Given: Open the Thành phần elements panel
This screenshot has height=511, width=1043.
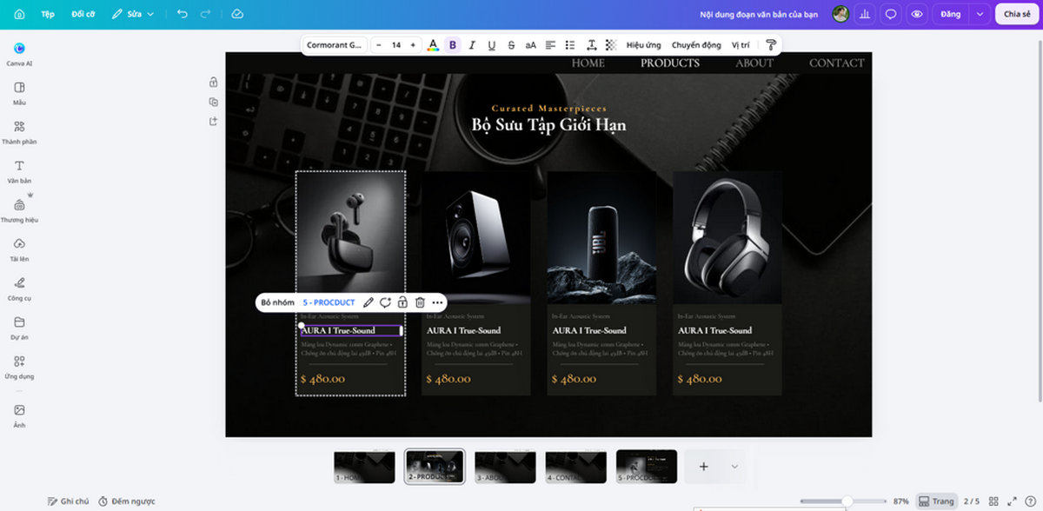Looking at the screenshot, I should click(x=19, y=132).
